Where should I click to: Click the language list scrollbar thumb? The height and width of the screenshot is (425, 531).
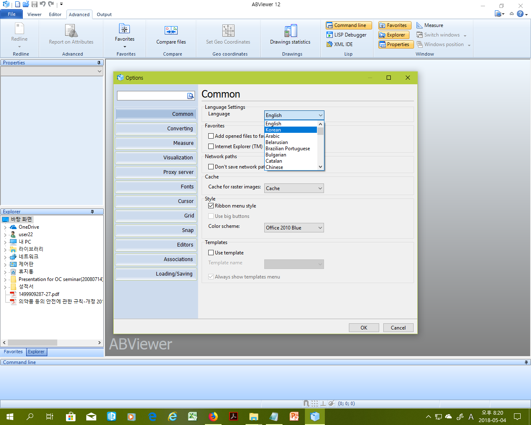[320, 131]
